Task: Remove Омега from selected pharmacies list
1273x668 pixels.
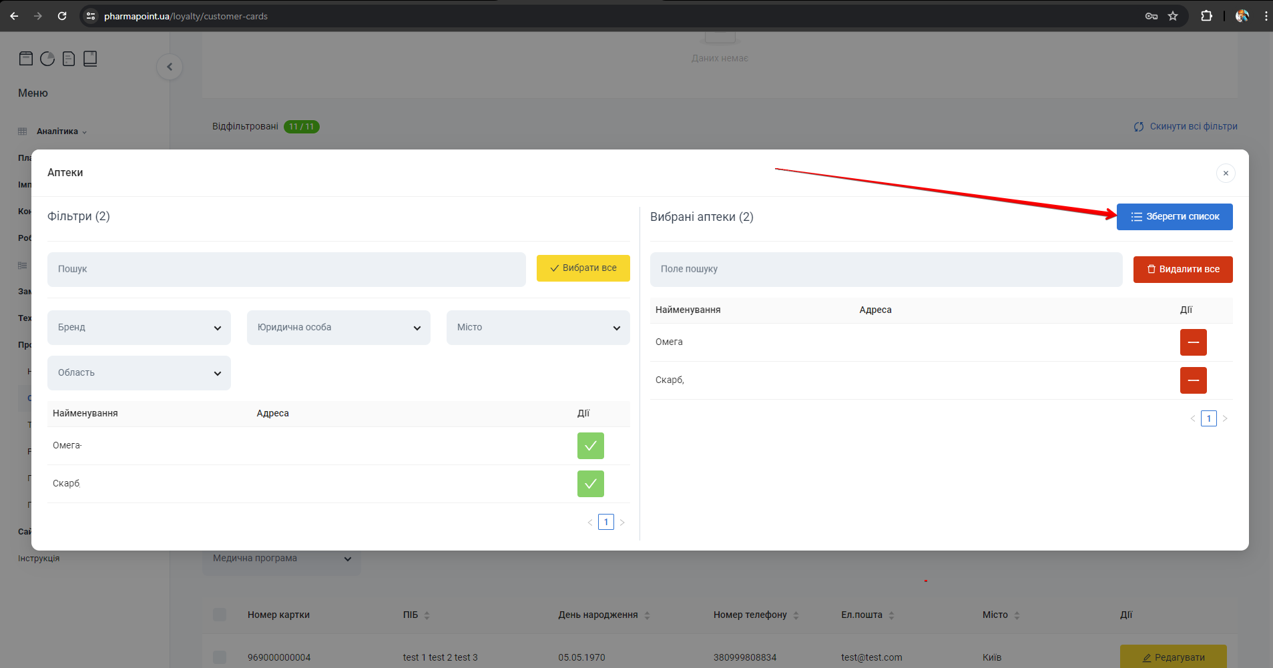Action: pyautogui.click(x=1193, y=342)
